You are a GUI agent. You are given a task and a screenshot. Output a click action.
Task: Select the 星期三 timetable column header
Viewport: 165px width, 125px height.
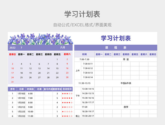[x=117, y=54]
